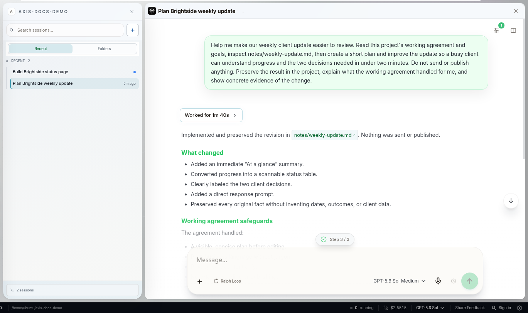Click the 5m ago timestamp on session
Image resolution: width=528 pixels, height=313 pixels.
click(x=130, y=84)
